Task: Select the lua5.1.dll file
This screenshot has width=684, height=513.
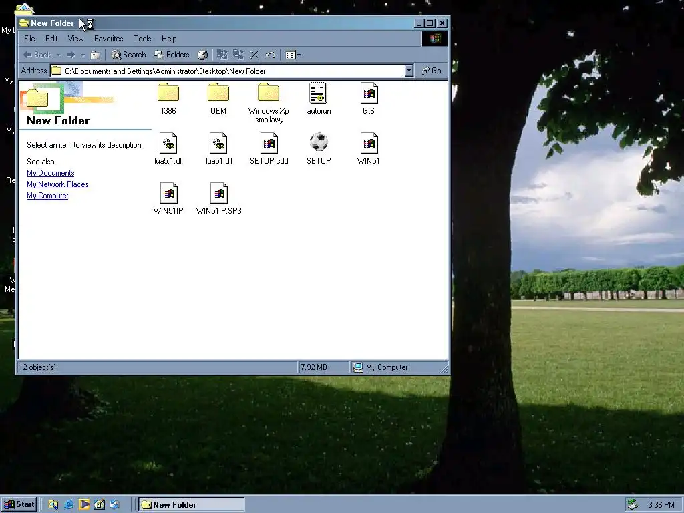Action: pos(168,148)
